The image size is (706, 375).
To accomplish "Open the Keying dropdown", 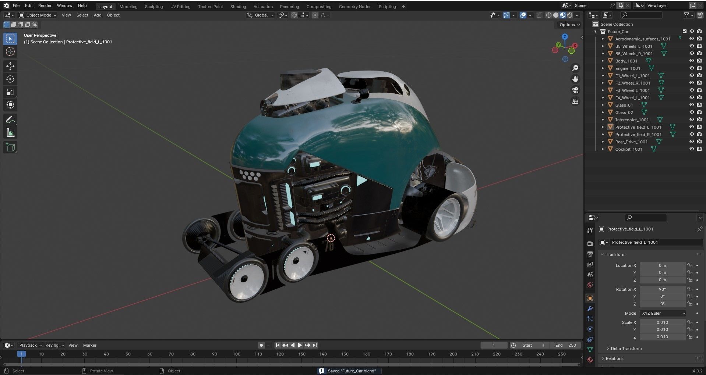I will click(54, 345).
